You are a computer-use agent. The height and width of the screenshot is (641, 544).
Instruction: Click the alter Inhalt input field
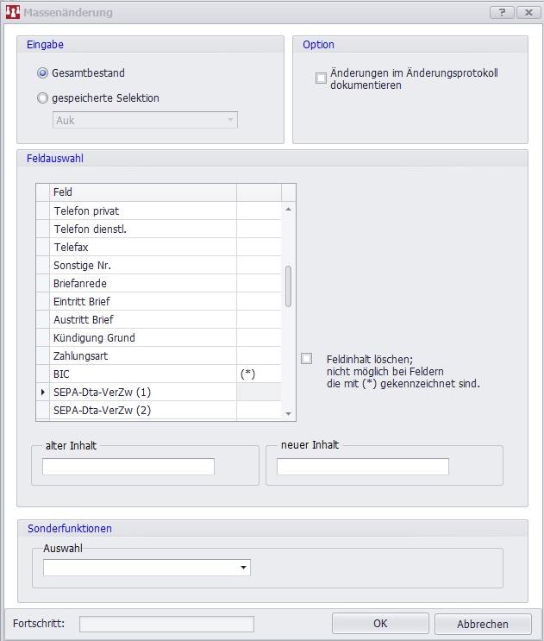(x=128, y=467)
